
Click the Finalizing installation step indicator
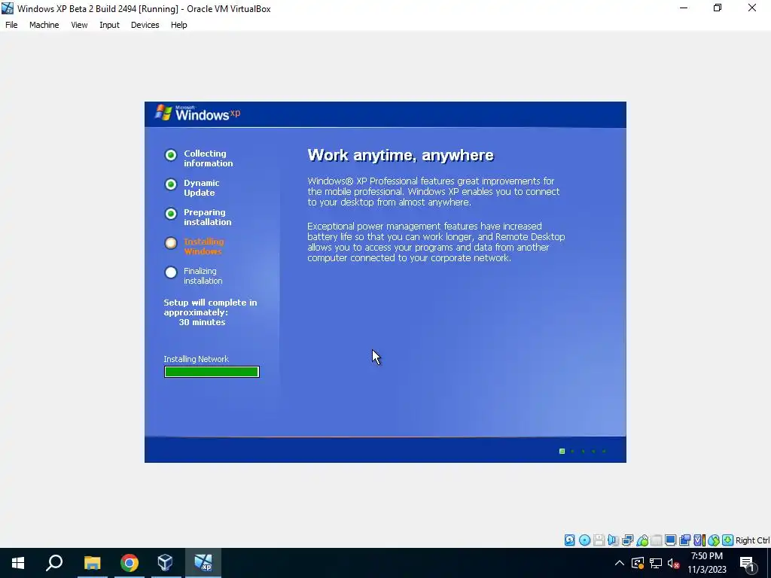coord(171,272)
